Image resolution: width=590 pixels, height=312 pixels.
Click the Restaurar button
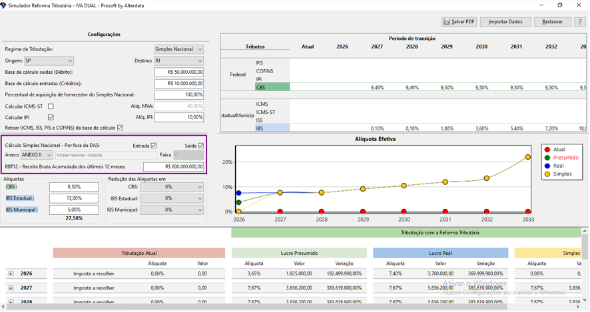click(x=552, y=22)
